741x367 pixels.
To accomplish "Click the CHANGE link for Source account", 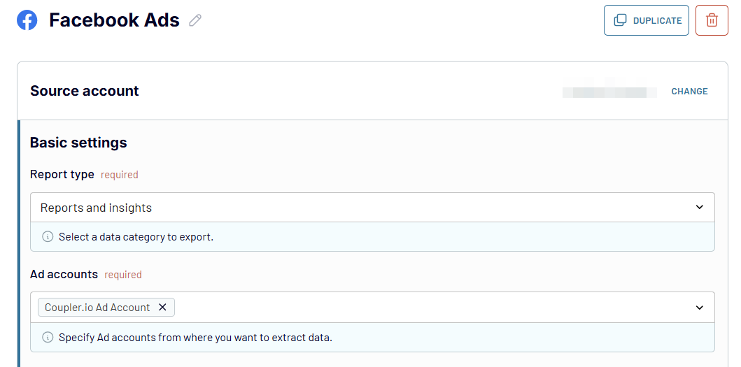I will click(x=689, y=91).
